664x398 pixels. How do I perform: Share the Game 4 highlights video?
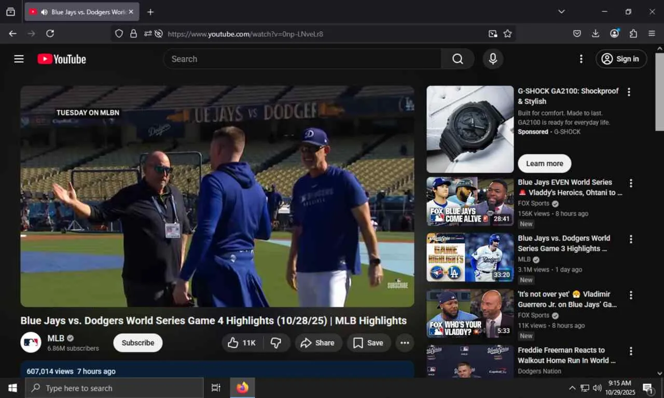coord(319,343)
